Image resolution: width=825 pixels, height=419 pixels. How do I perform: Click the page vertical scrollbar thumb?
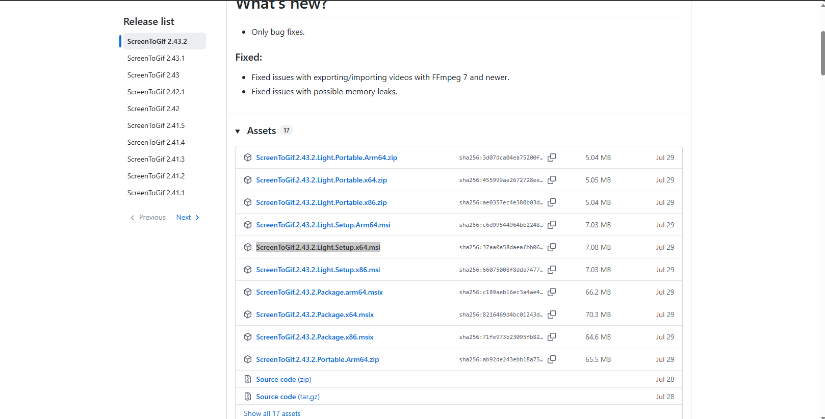coord(822,53)
